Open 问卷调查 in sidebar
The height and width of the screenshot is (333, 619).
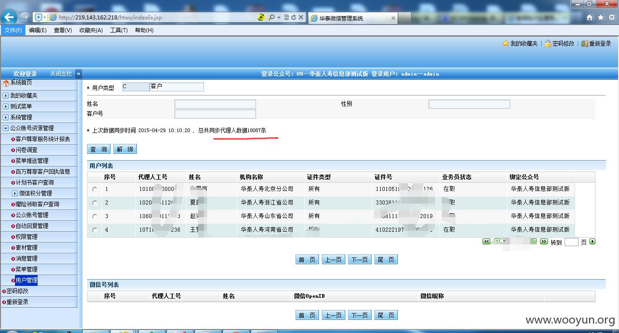point(26,150)
